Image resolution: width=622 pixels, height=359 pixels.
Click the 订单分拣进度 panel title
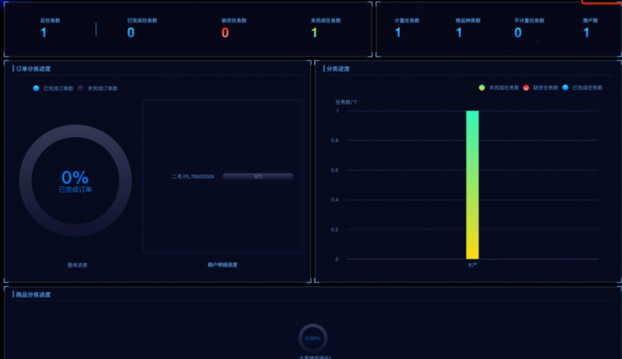tap(33, 69)
